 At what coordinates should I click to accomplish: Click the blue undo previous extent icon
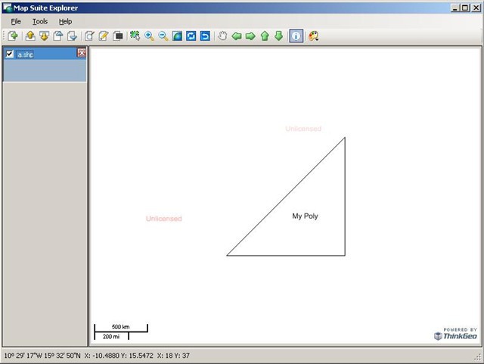tap(205, 36)
